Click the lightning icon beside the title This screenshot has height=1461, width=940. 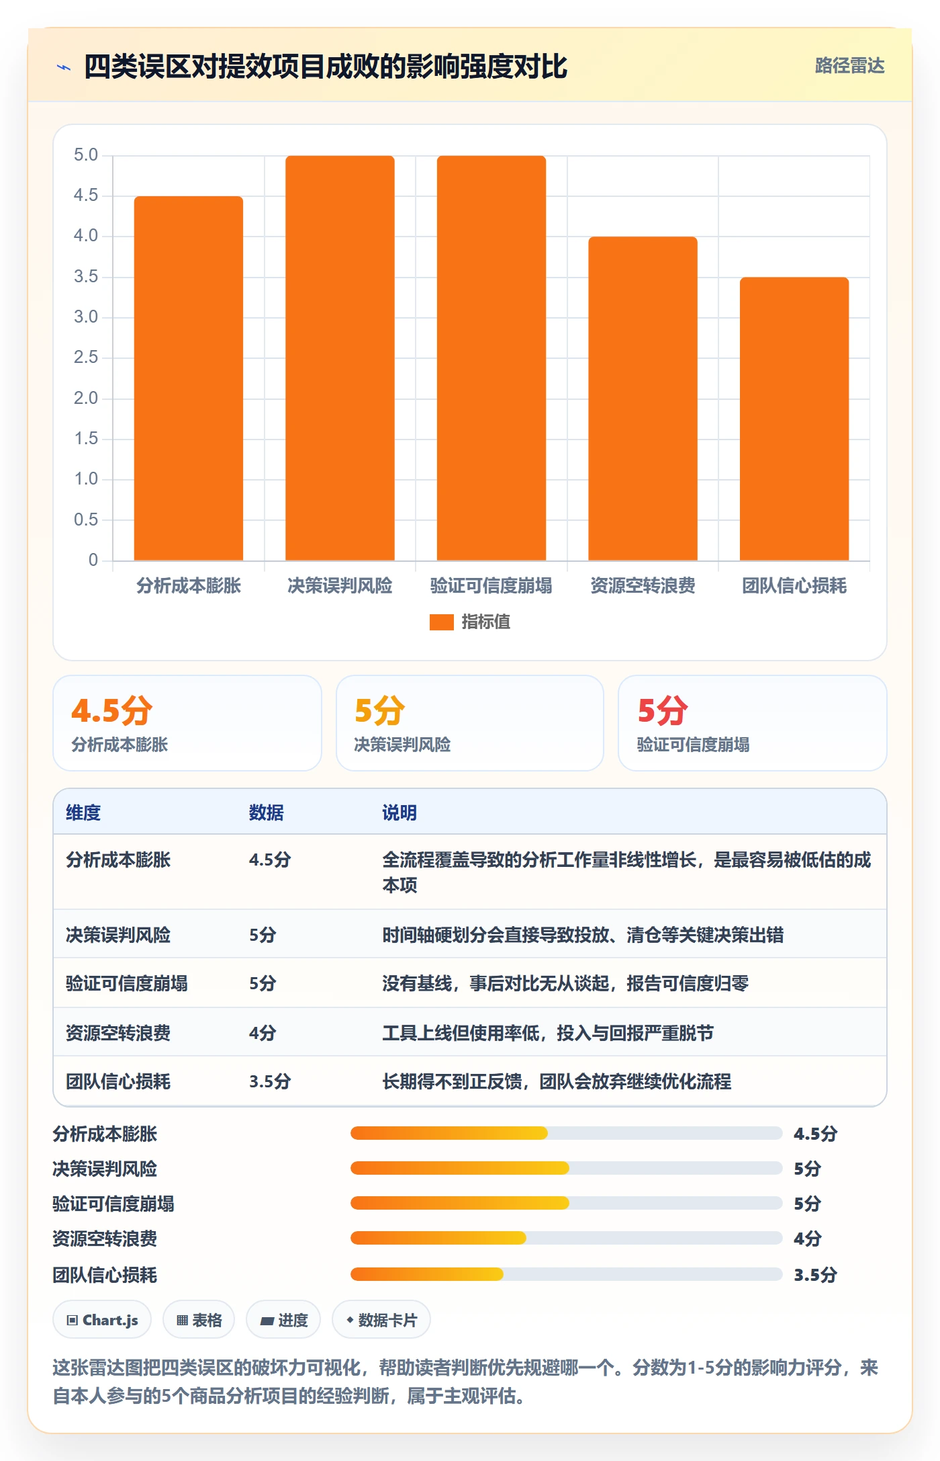(x=64, y=67)
